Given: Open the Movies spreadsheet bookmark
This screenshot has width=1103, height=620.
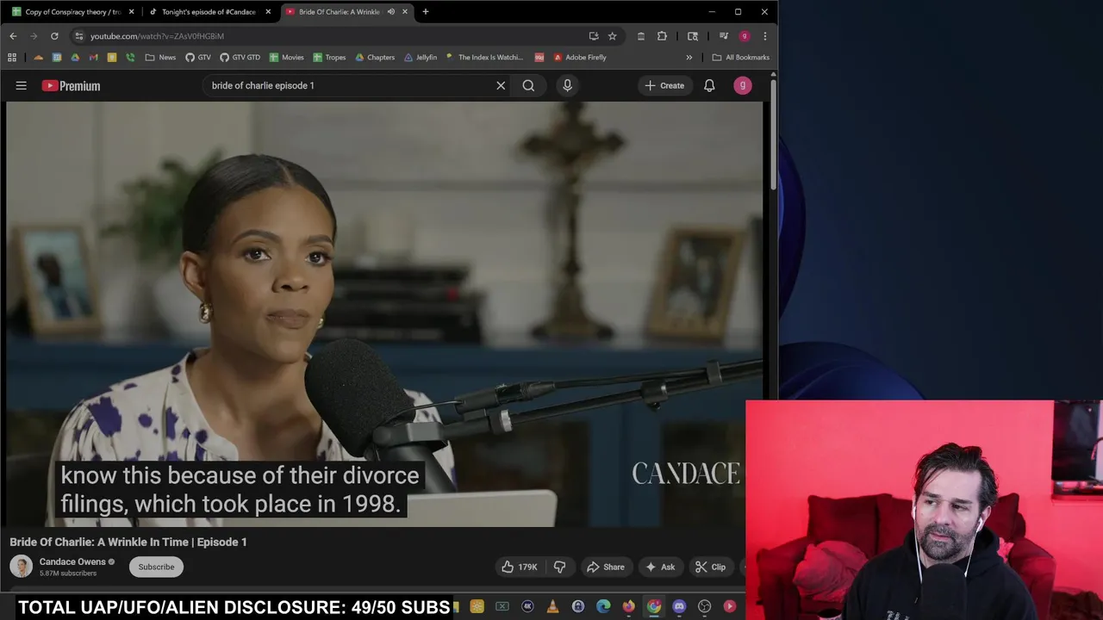Looking at the screenshot, I should point(286,58).
